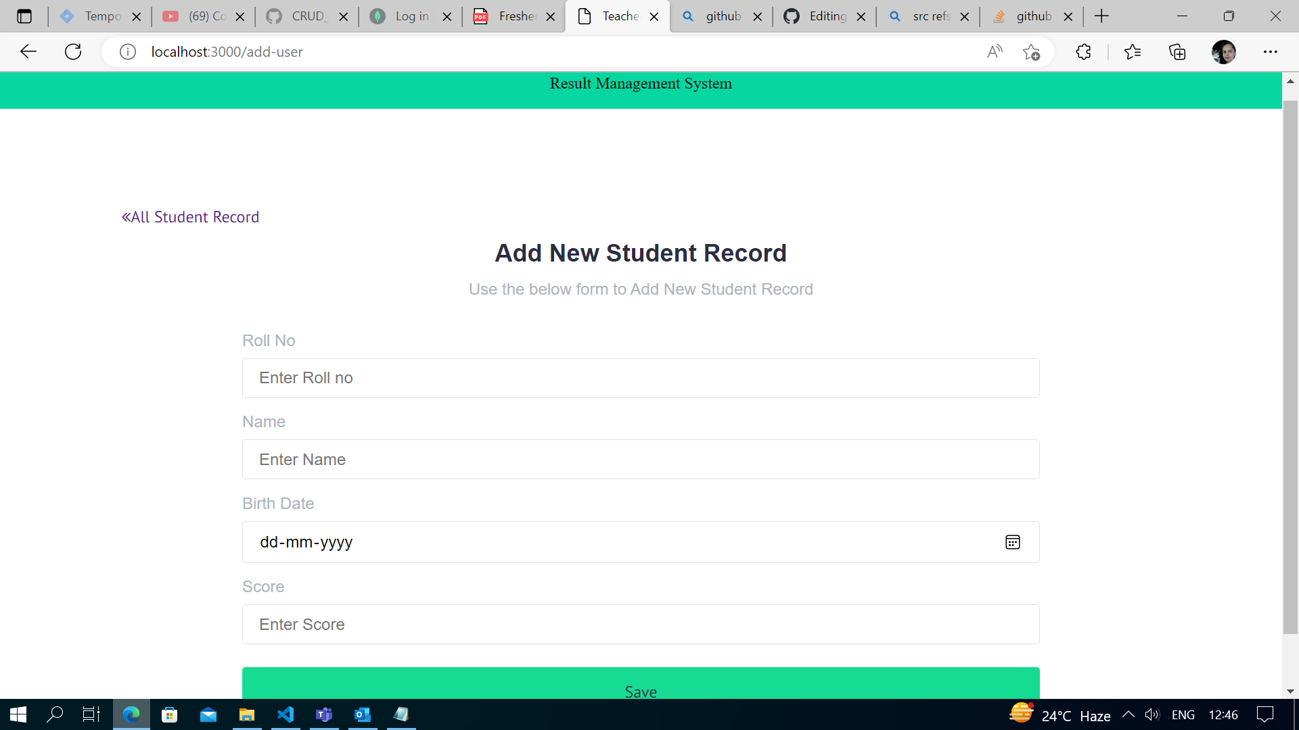Launch Visual Studio Code from the taskbar

pos(286,714)
